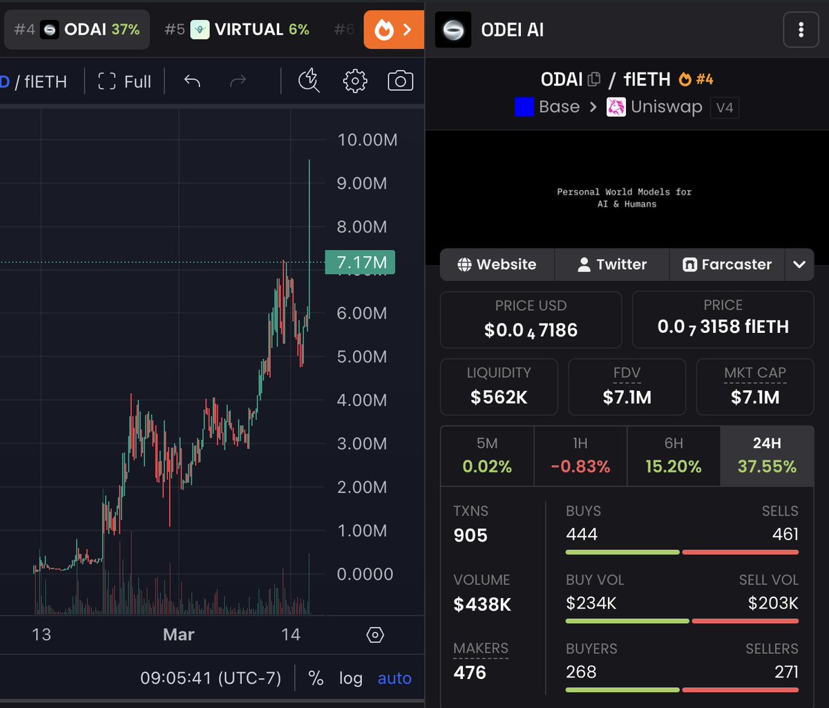Click the SELLS count 461

click(785, 534)
